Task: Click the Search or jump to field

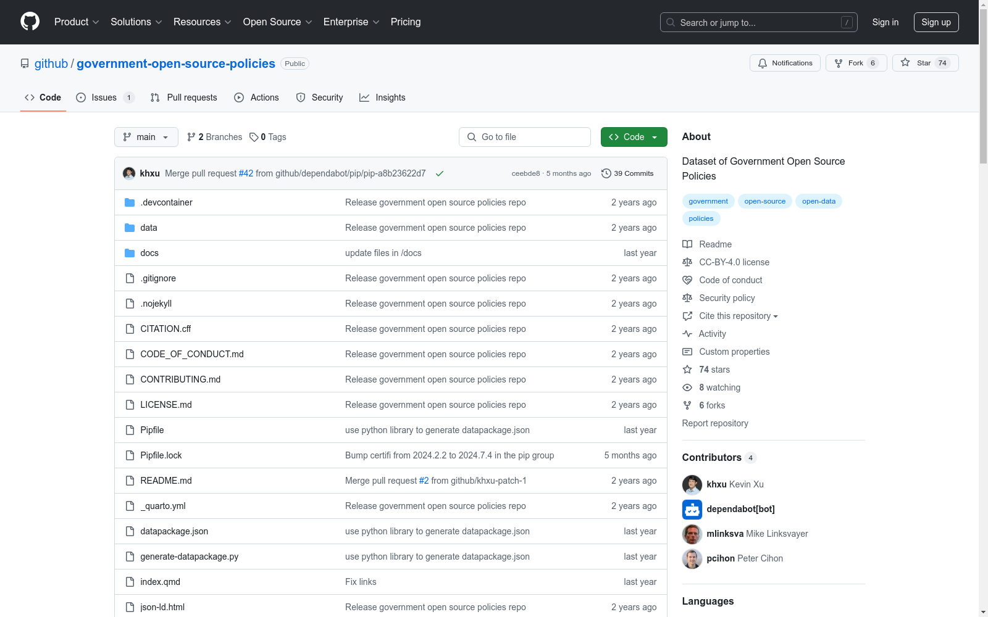Action: (759, 22)
